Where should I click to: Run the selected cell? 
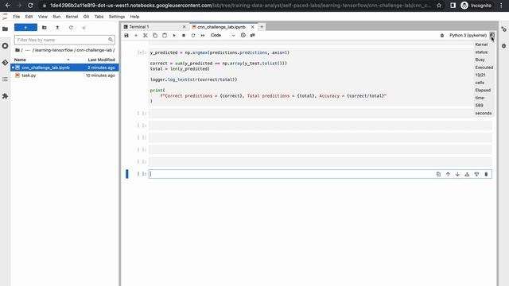pos(174,35)
